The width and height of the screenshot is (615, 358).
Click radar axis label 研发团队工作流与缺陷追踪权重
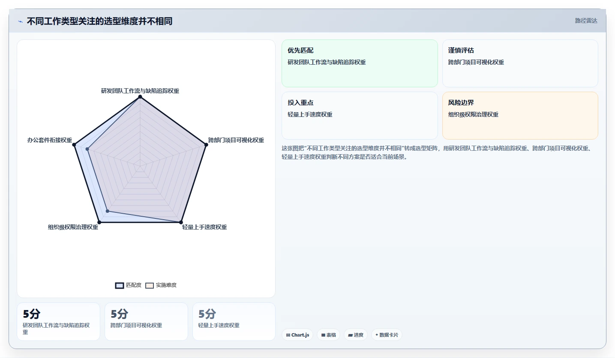(140, 91)
